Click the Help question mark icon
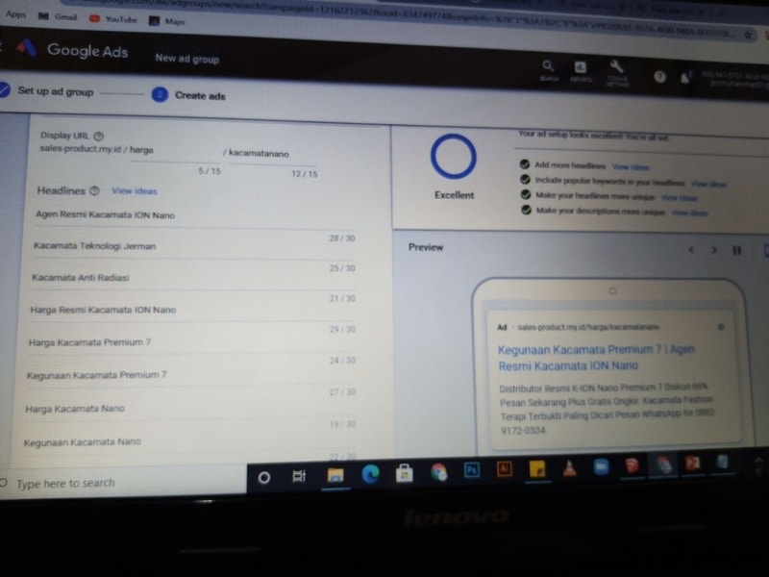This screenshot has width=769, height=577. (x=659, y=76)
